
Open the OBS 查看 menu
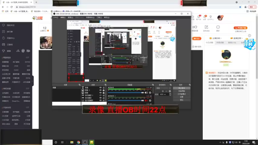(70, 17)
